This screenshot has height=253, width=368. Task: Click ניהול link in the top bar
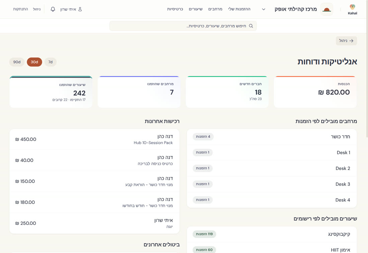tap(36, 9)
